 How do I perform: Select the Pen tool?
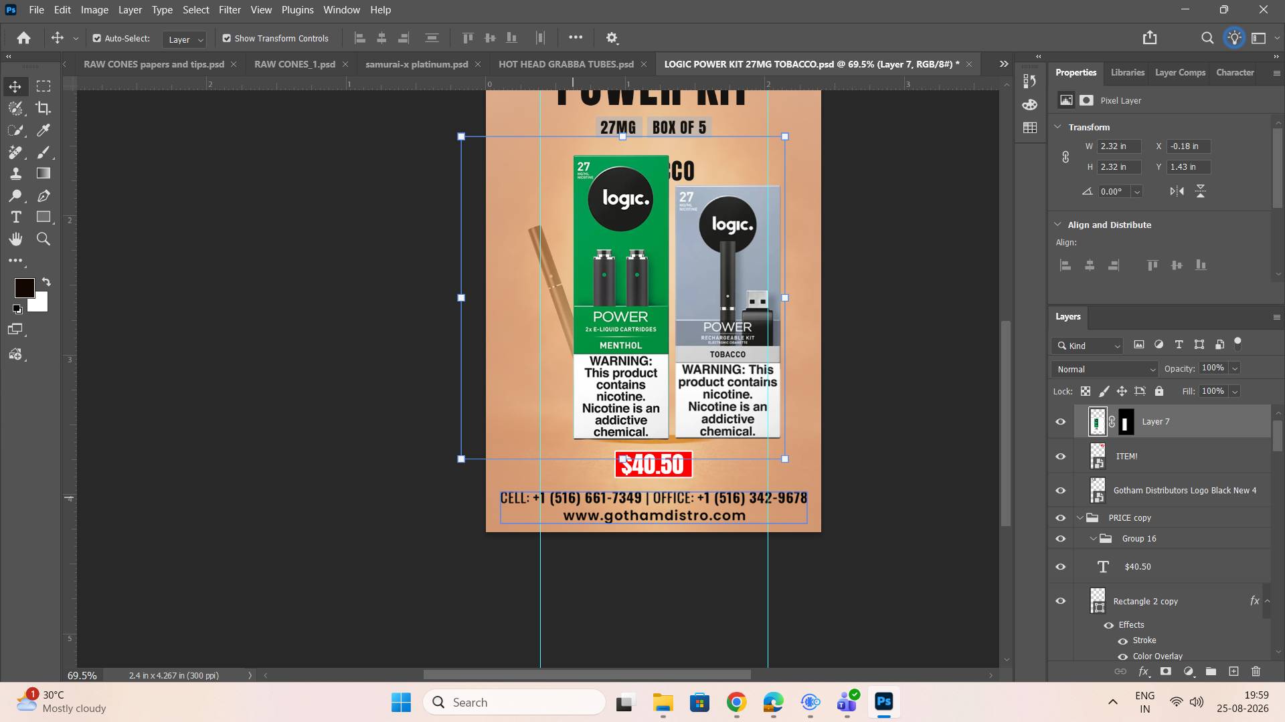[44, 196]
